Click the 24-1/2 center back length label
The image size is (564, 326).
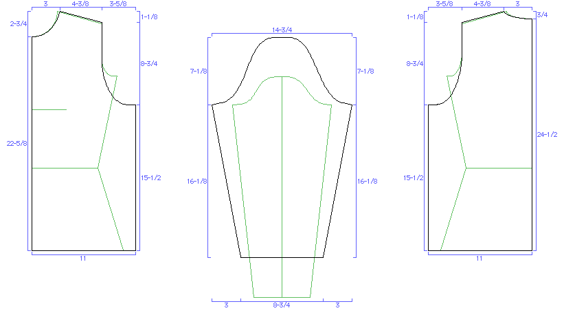(x=547, y=134)
